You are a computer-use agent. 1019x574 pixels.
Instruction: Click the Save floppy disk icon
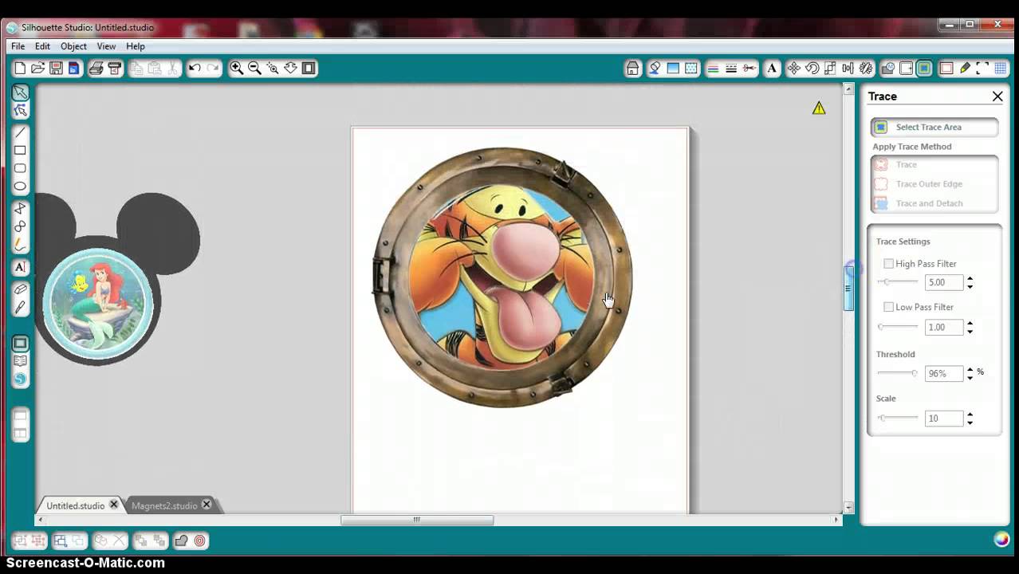pos(56,69)
